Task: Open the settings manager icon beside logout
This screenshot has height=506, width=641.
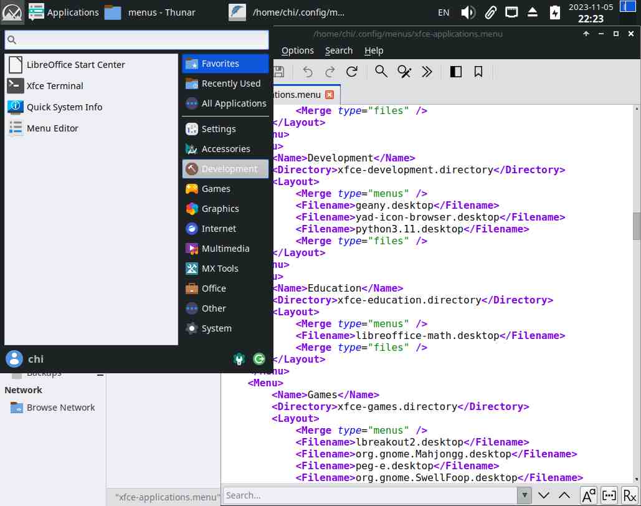Action: point(239,359)
